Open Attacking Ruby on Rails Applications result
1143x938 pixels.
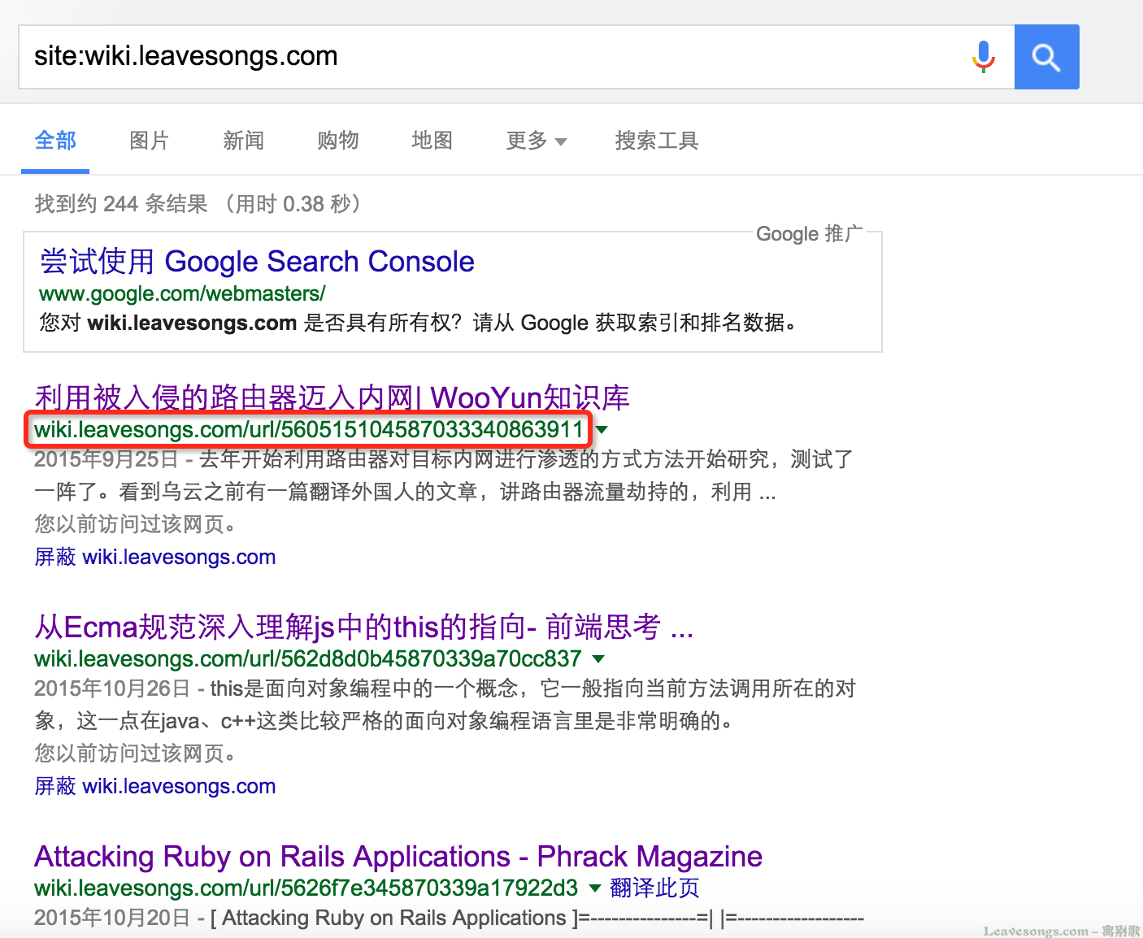pos(398,856)
